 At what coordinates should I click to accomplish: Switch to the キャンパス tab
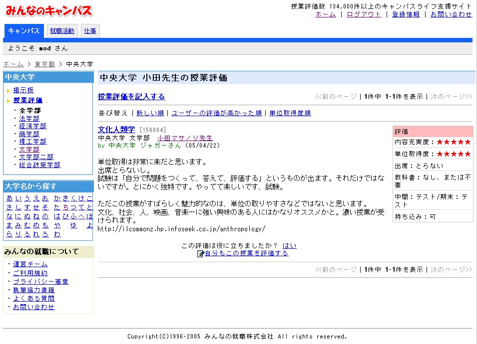[x=24, y=31]
